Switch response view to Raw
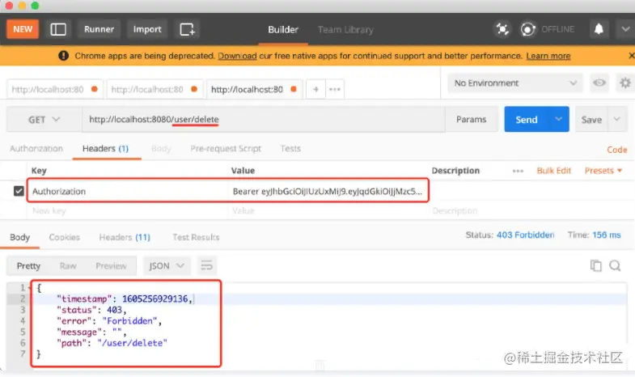 (68, 265)
